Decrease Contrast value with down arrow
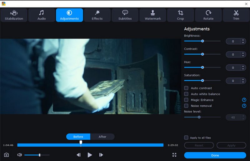 (x=243, y=56)
